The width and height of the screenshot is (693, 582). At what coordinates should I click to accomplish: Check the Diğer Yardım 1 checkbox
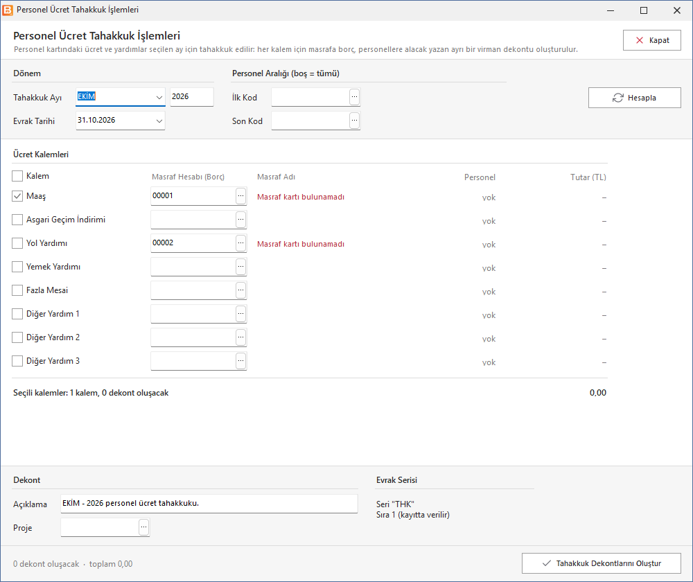(17, 314)
